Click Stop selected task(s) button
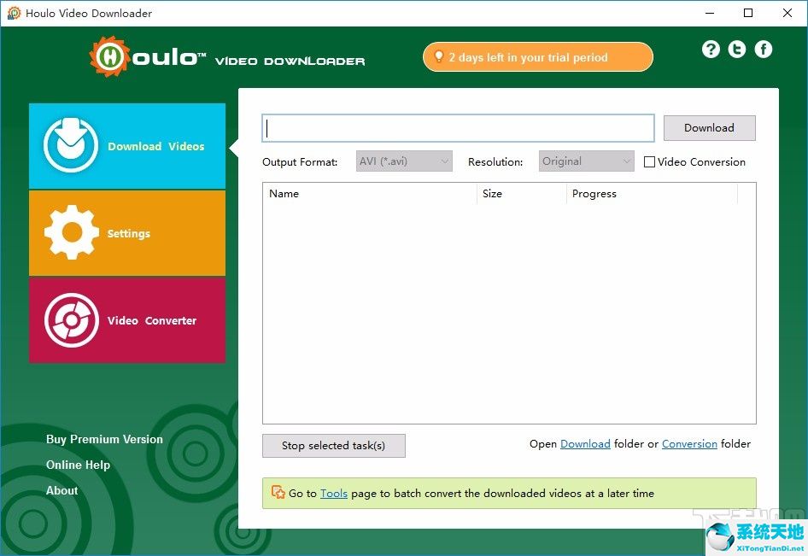 tap(334, 446)
